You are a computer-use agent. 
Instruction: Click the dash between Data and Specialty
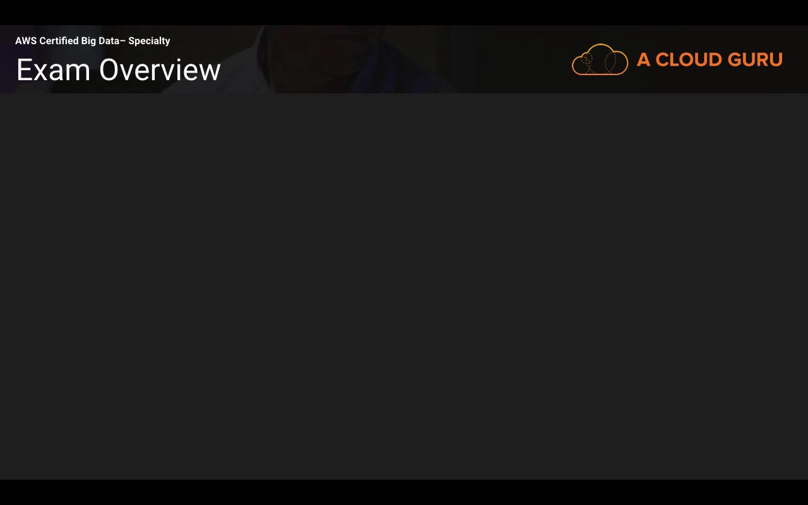click(x=122, y=41)
